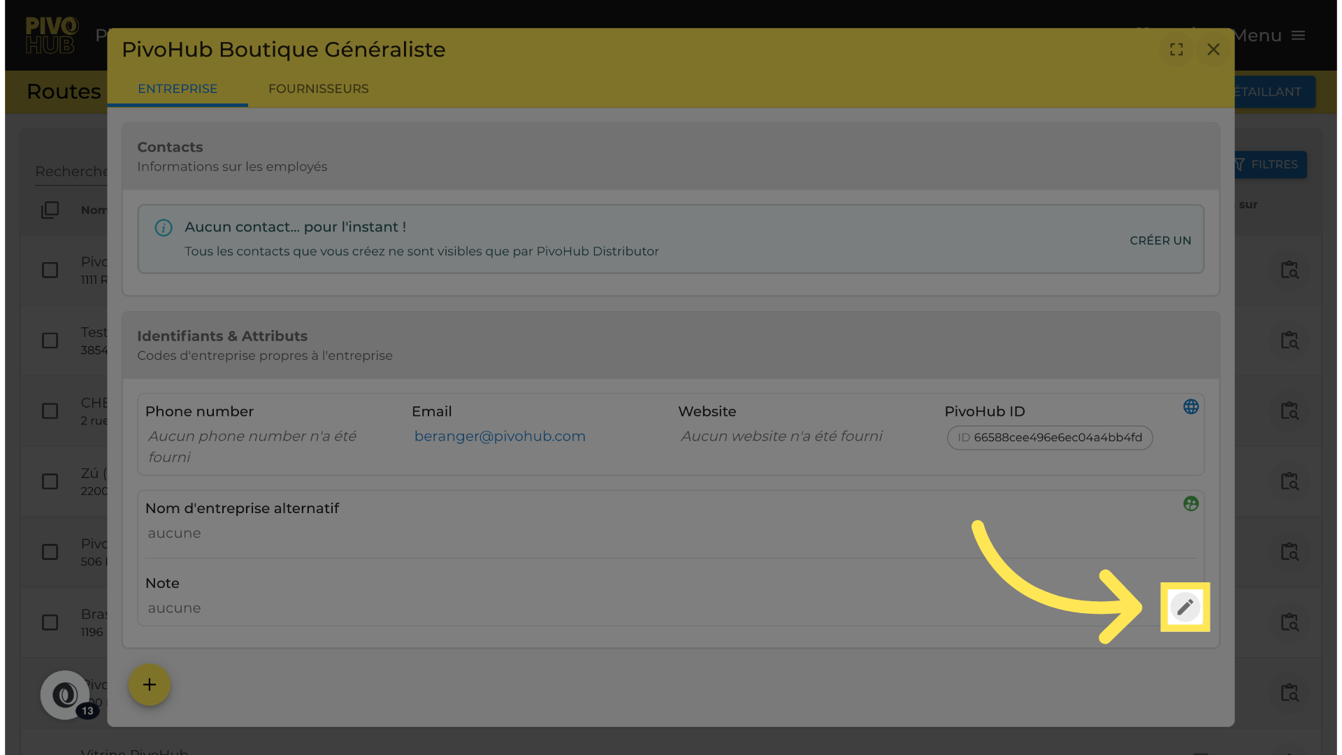Open the details icon on the first row
Image resolution: width=1342 pixels, height=755 pixels.
1289,270
